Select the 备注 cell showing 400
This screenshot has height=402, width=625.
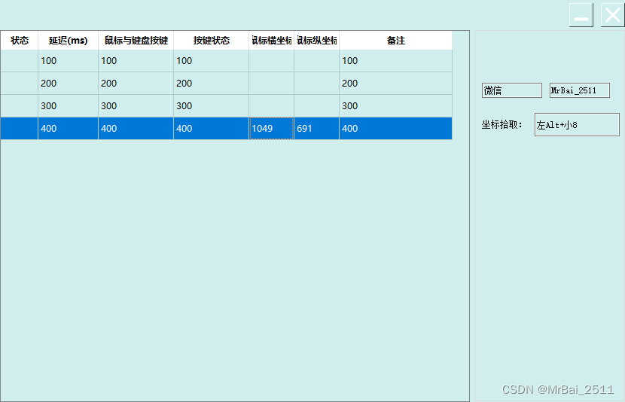tap(396, 128)
